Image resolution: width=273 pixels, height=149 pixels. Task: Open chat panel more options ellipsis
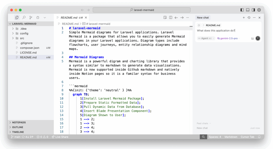coord(254,18)
